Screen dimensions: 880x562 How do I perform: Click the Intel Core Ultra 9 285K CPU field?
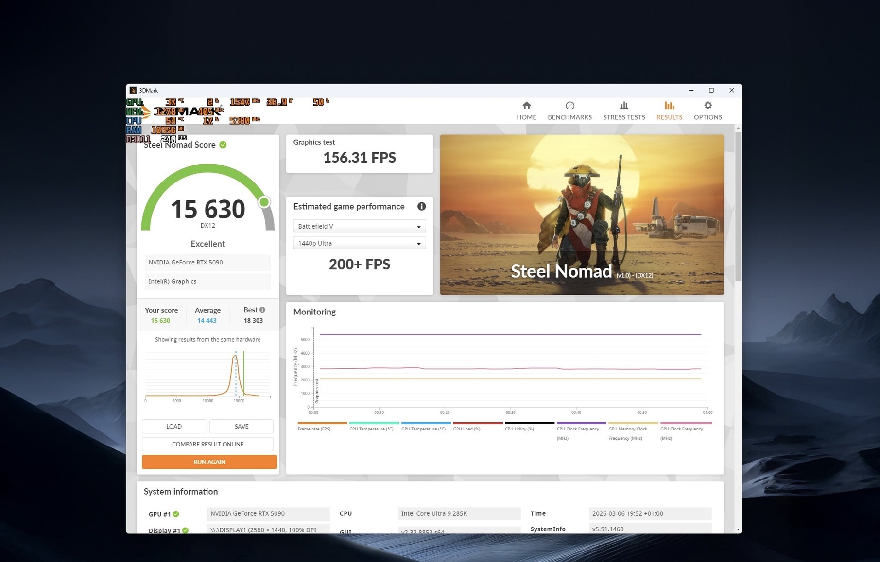[x=459, y=513]
